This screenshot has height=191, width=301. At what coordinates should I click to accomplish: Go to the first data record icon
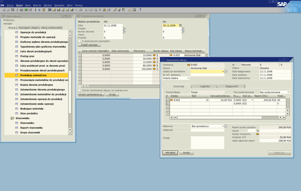click(x=58, y=10)
